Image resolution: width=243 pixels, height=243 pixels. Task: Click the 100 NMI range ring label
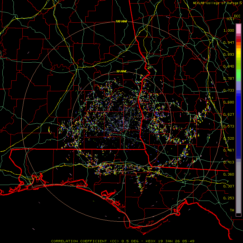pos(121,21)
